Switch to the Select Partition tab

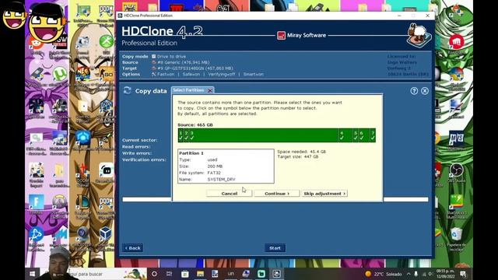point(188,90)
